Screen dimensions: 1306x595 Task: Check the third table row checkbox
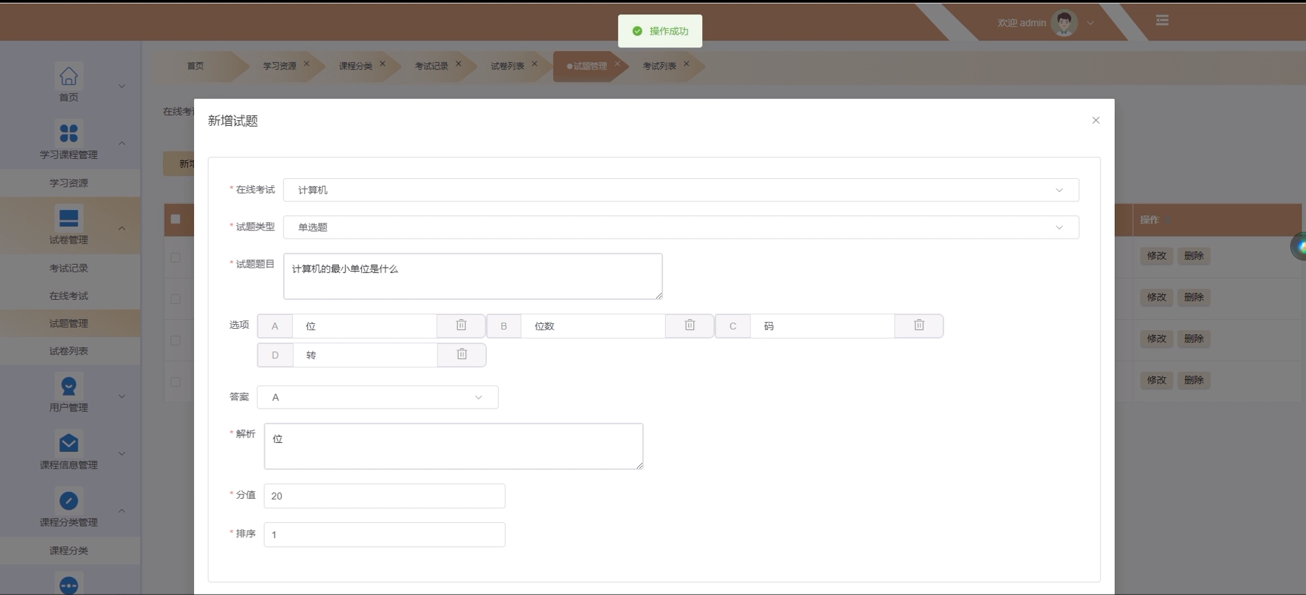pyautogui.click(x=175, y=340)
